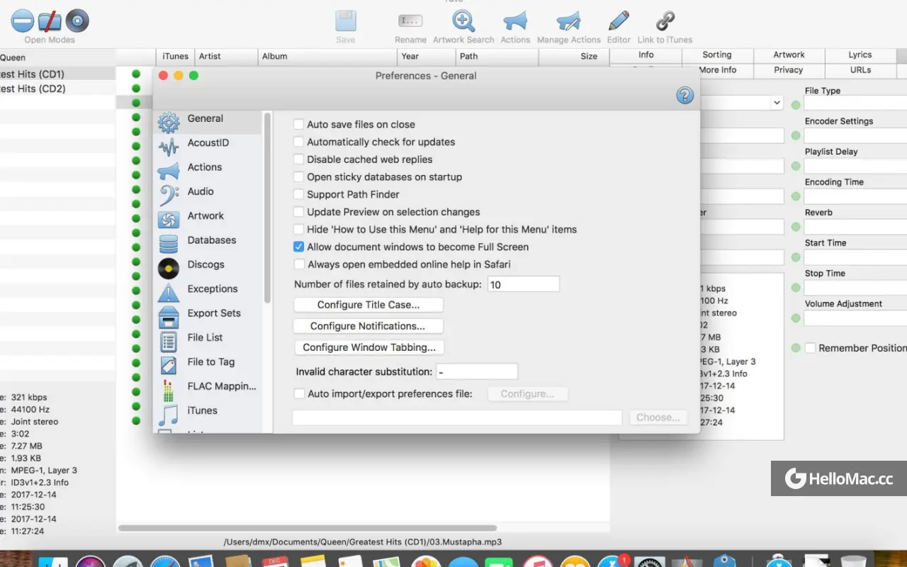Switch to the Privacy tab
This screenshot has width=907, height=567.
(789, 70)
